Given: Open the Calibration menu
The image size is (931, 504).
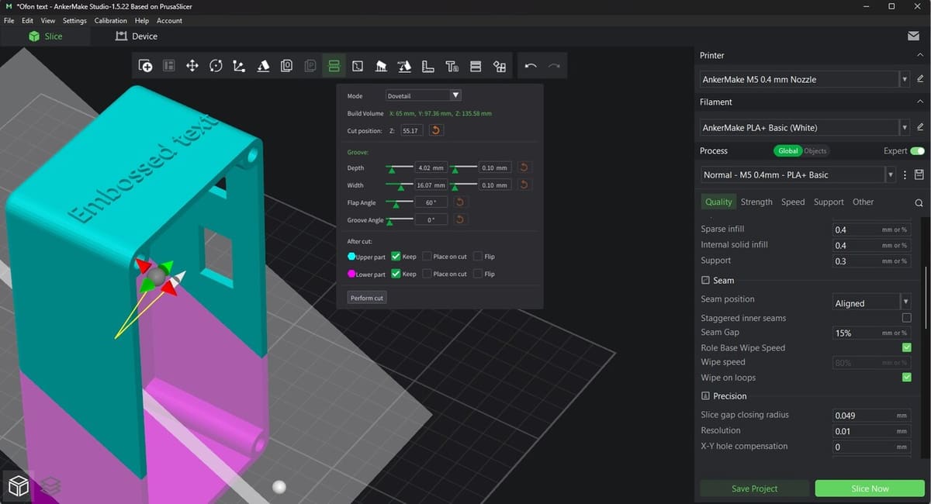Looking at the screenshot, I should click(110, 21).
